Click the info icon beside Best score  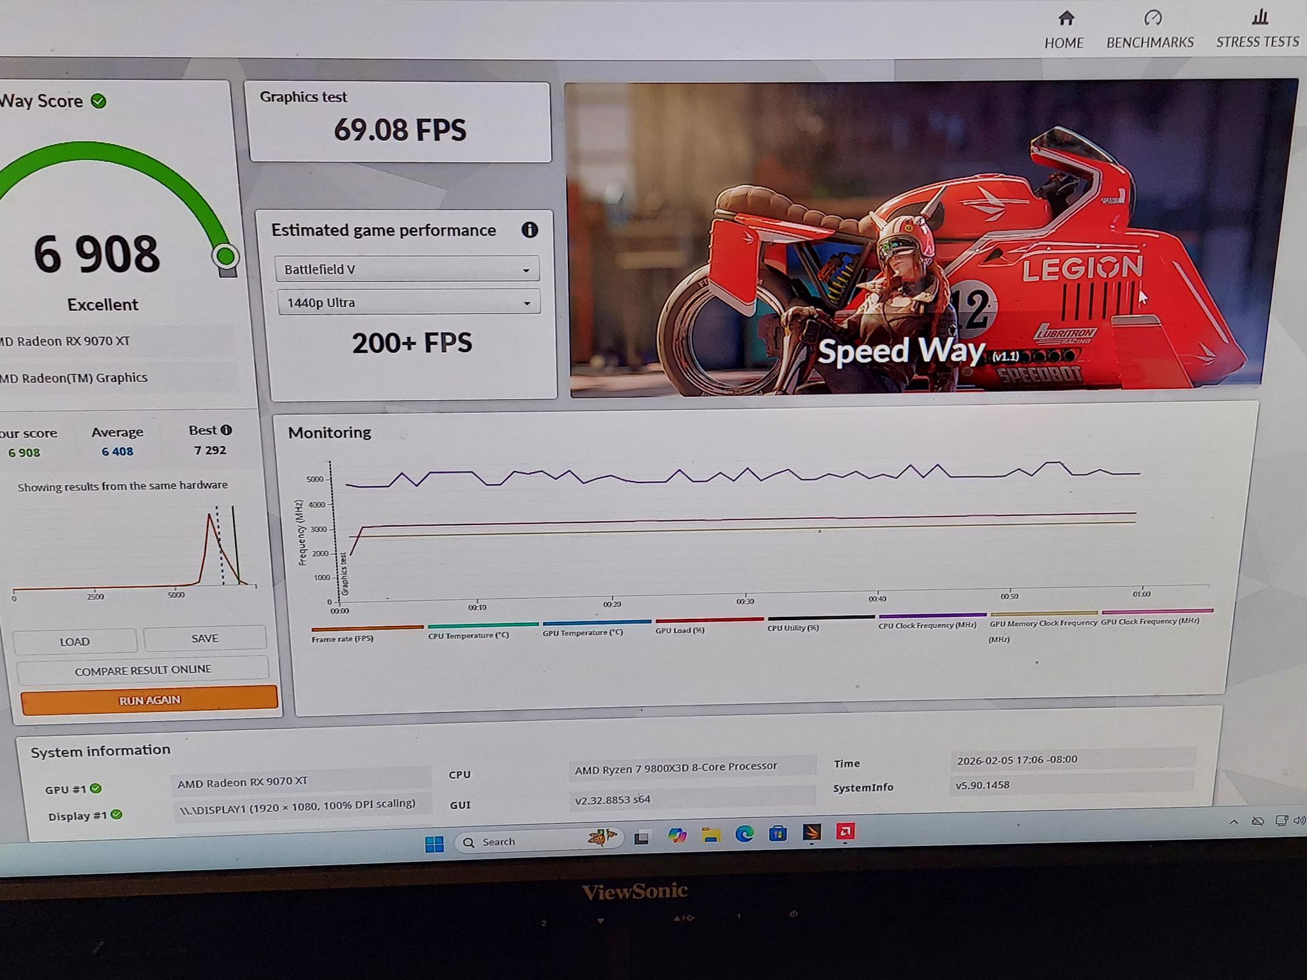[227, 430]
